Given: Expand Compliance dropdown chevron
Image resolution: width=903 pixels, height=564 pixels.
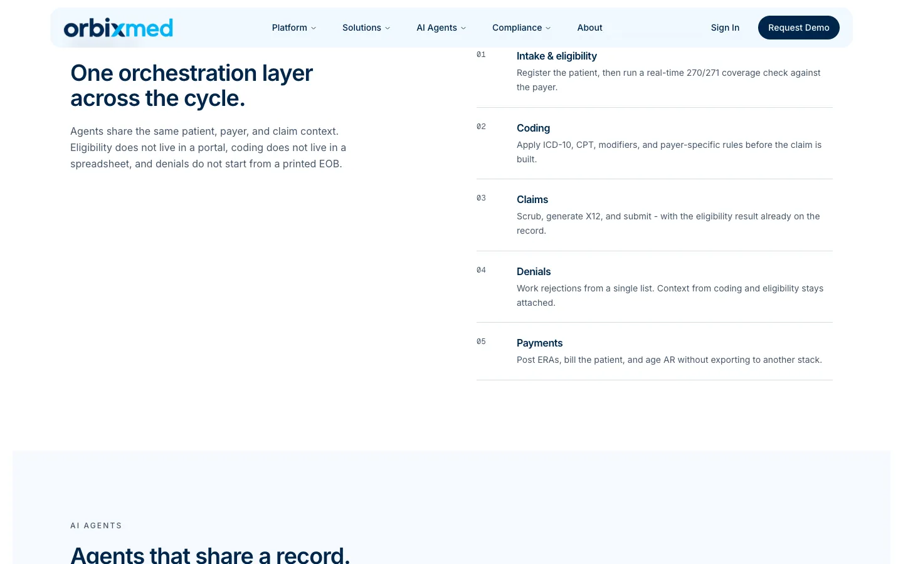Looking at the screenshot, I should pos(548,28).
